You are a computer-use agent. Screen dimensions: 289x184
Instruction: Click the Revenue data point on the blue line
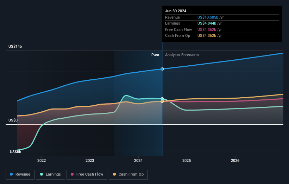pos(162,69)
